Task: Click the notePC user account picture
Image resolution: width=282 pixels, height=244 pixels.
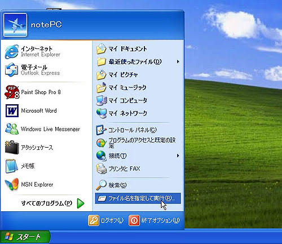Action: (15, 25)
